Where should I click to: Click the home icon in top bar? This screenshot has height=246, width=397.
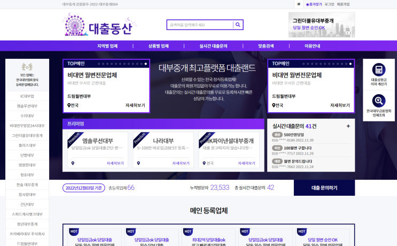tap(299, 4)
